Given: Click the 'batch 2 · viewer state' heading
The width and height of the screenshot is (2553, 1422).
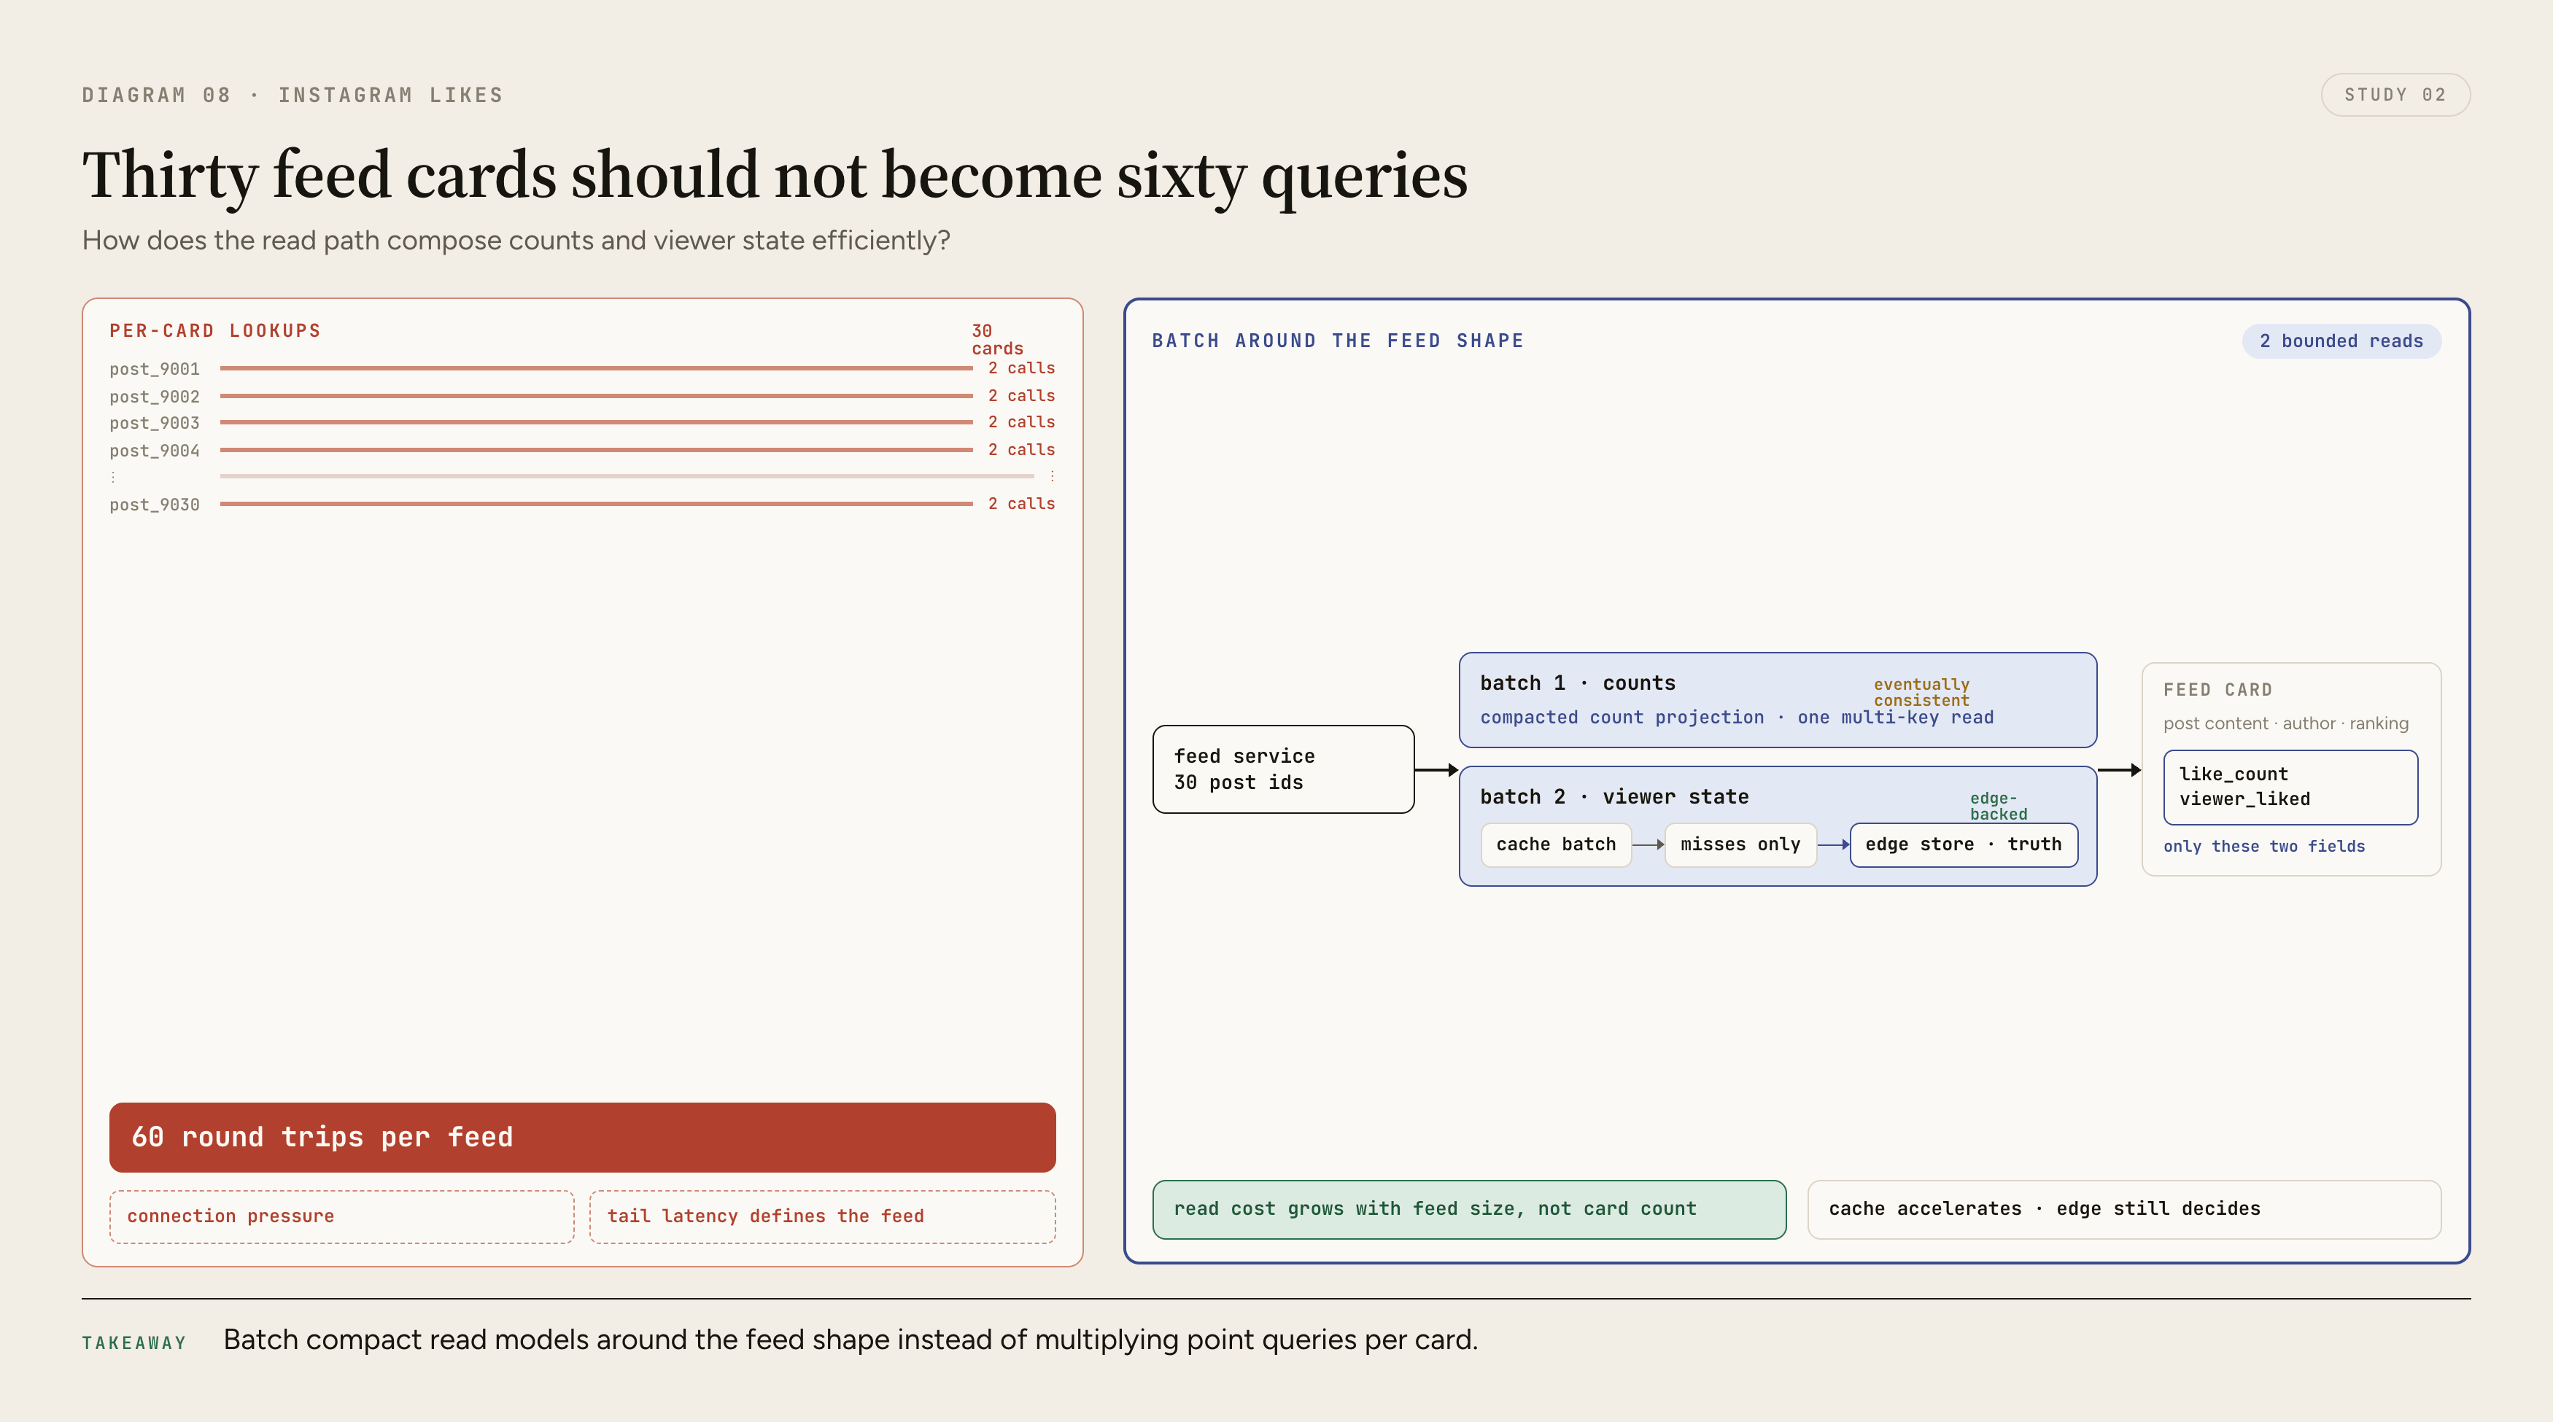Looking at the screenshot, I should click(1613, 797).
